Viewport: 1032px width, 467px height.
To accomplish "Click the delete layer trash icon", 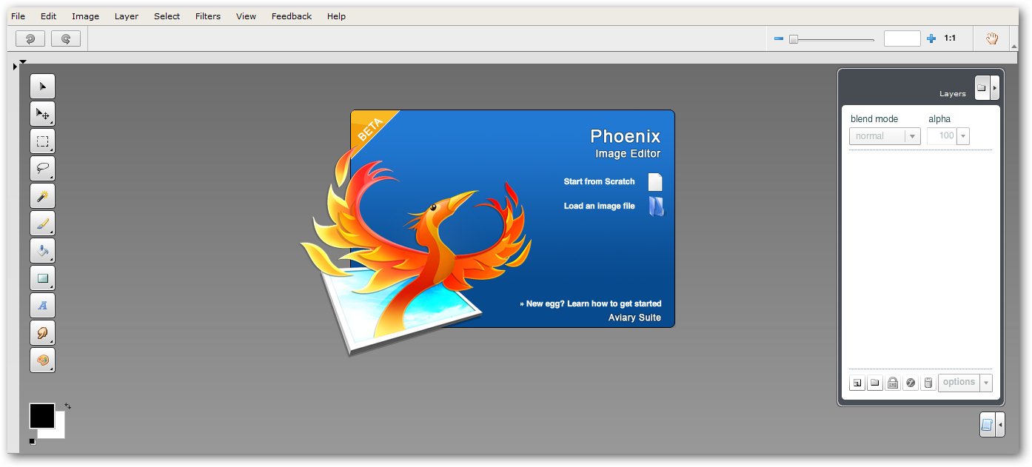I will (928, 383).
